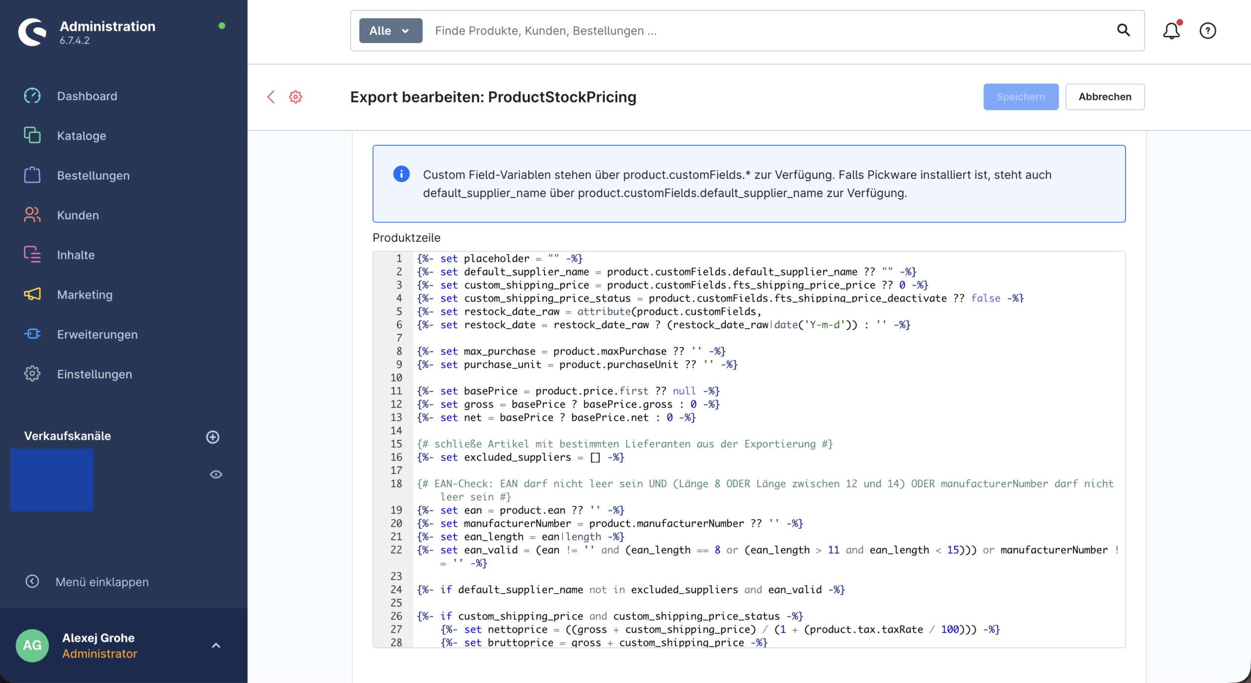The width and height of the screenshot is (1251, 683).
Task: Click the blue info icon in banner
Action: coord(401,174)
